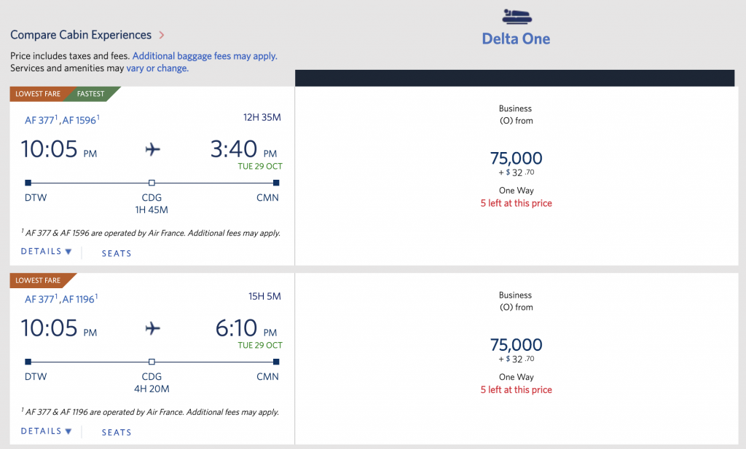Select 75,000 miles fare for first flight
The width and height of the screenshot is (746, 449).
517,158
